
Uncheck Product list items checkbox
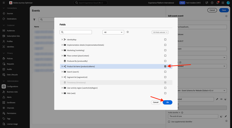click(165, 66)
